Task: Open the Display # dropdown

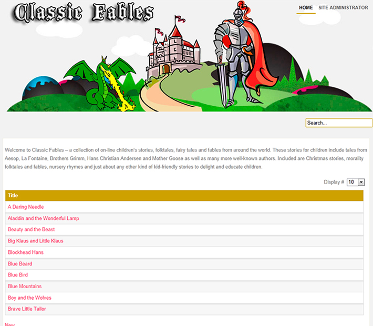Action: [x=356, y=182]
